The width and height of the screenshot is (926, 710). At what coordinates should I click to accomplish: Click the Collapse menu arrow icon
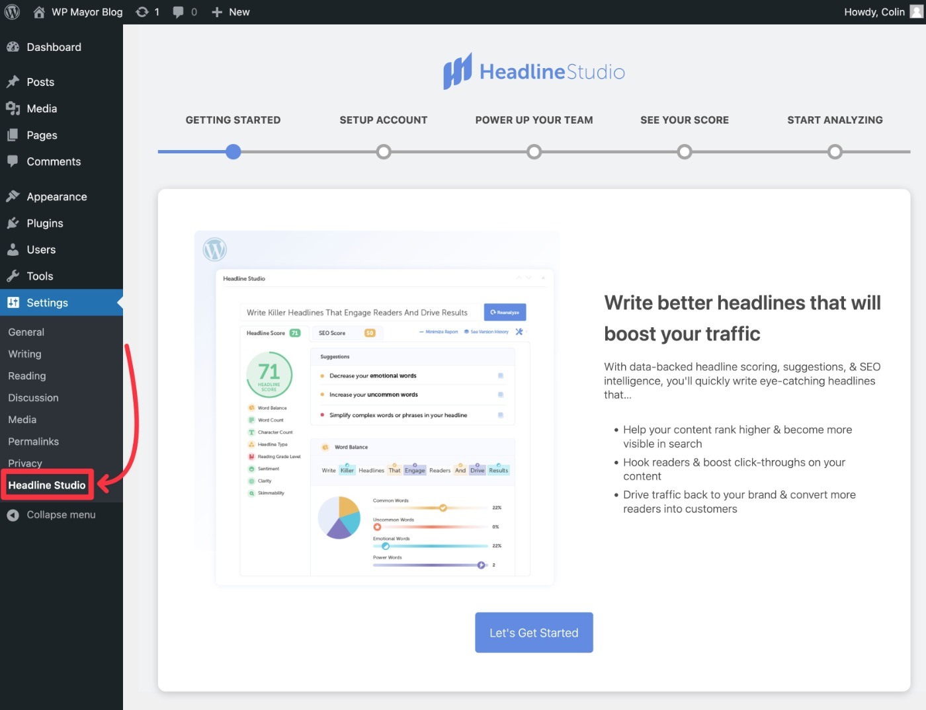pos(13,515)
